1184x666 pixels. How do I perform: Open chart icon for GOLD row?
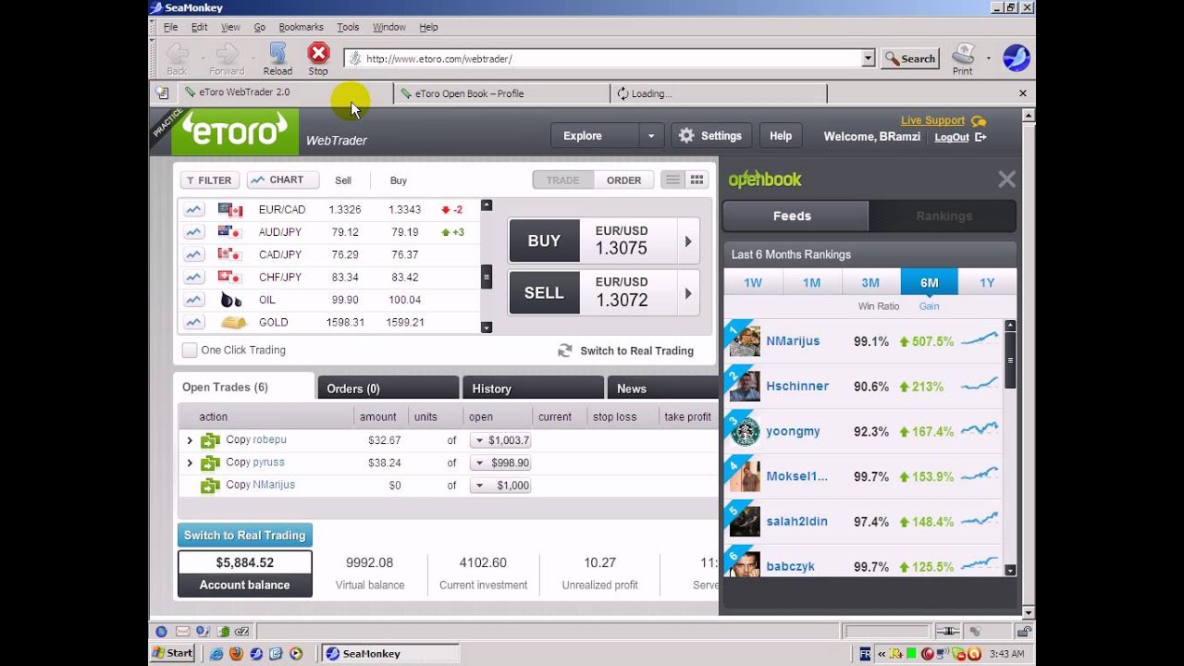[x=193, y=322]
